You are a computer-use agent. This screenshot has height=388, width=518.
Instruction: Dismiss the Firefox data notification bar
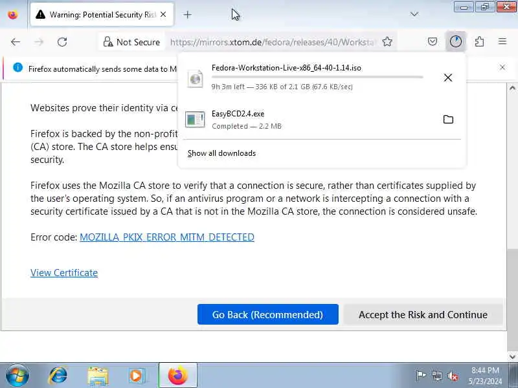502,67
